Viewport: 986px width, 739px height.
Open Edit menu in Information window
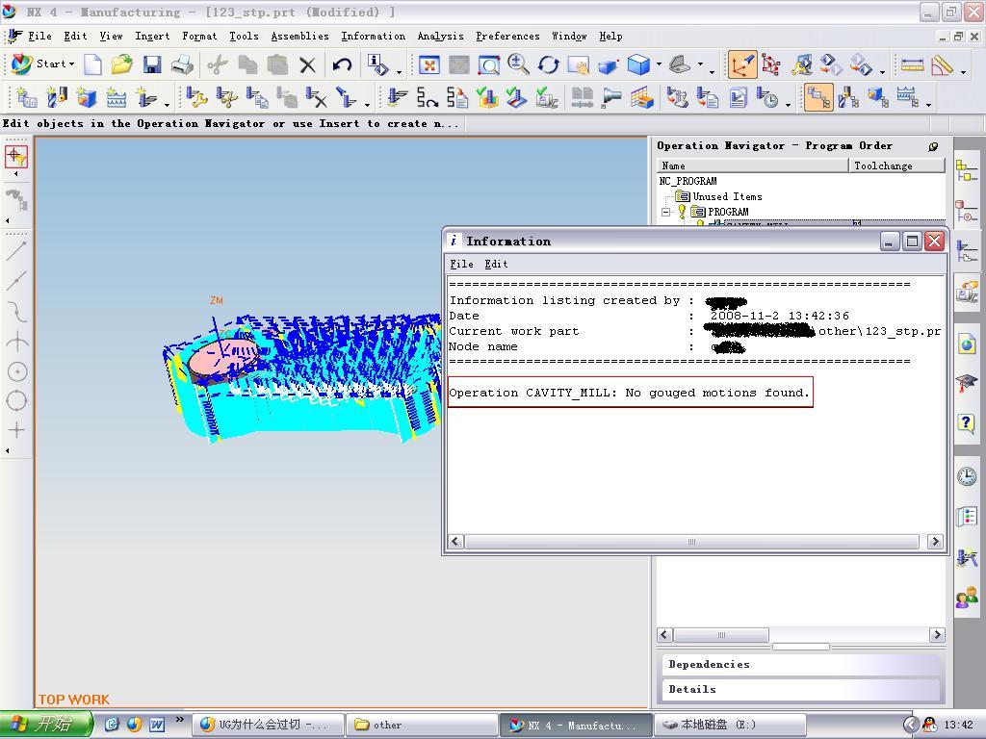[496, 264]
